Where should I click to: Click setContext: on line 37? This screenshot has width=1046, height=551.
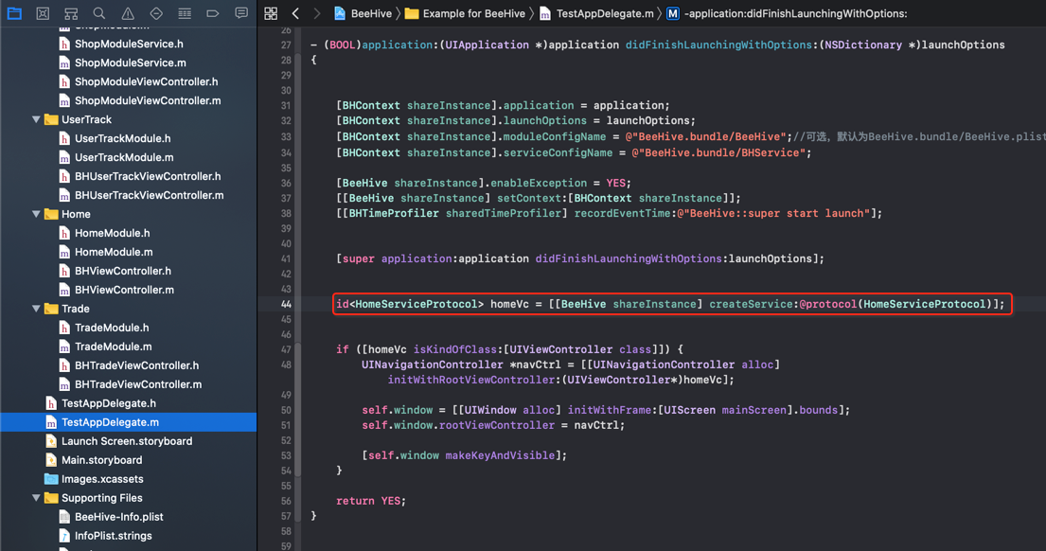pyautogui.click(x=532, y=198)
